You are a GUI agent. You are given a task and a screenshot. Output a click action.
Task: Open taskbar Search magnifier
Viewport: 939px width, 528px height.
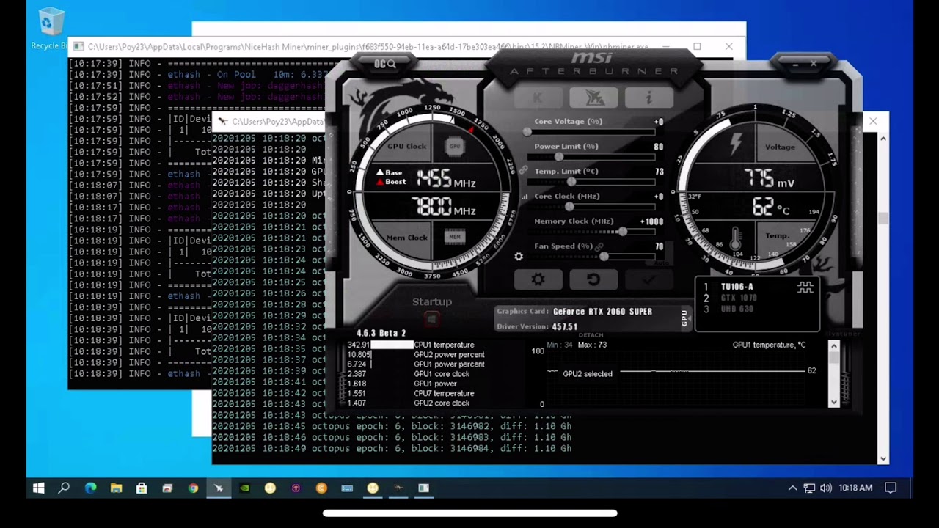[64, 488]
